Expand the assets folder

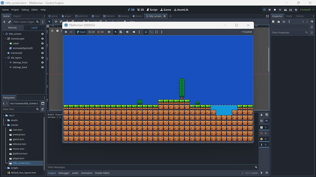pos(5,120)
